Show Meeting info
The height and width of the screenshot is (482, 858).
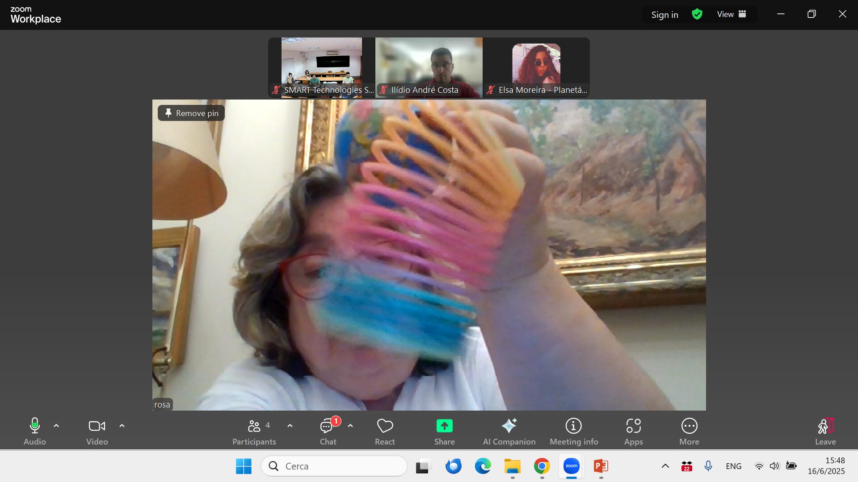click(x=574, y=431)
